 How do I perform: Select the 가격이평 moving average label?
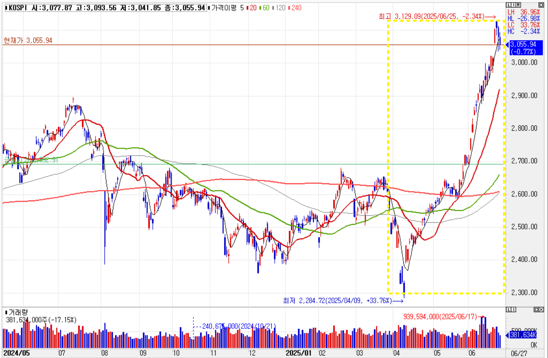[223, 8]
